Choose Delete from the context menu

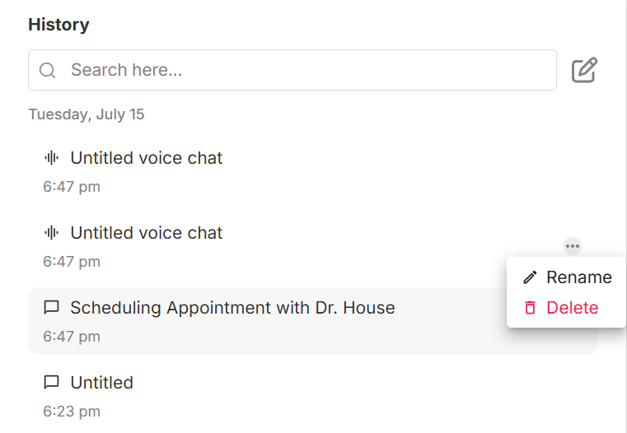click(572, 308)
